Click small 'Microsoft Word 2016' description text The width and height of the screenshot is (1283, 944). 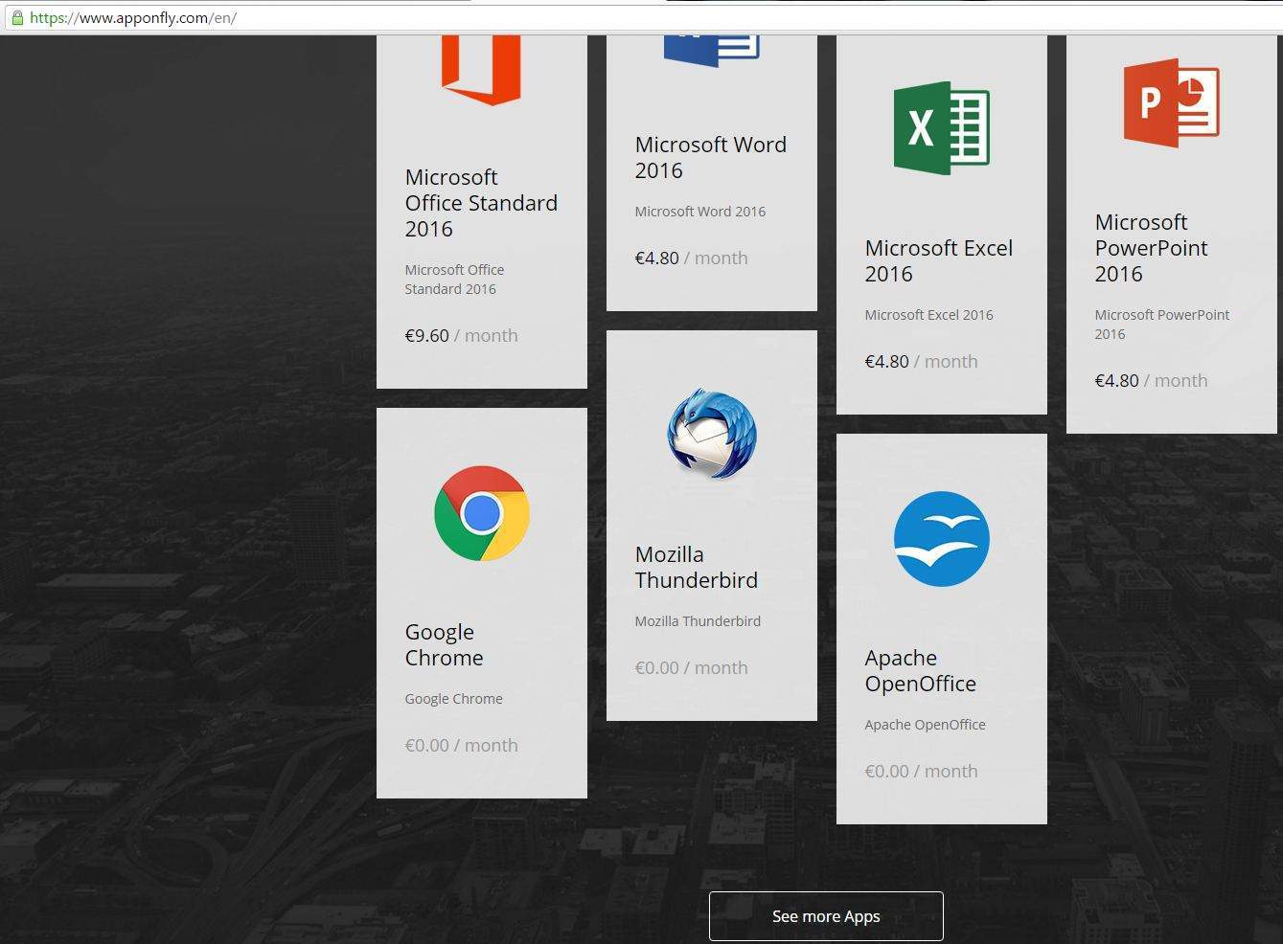[699, 212]
